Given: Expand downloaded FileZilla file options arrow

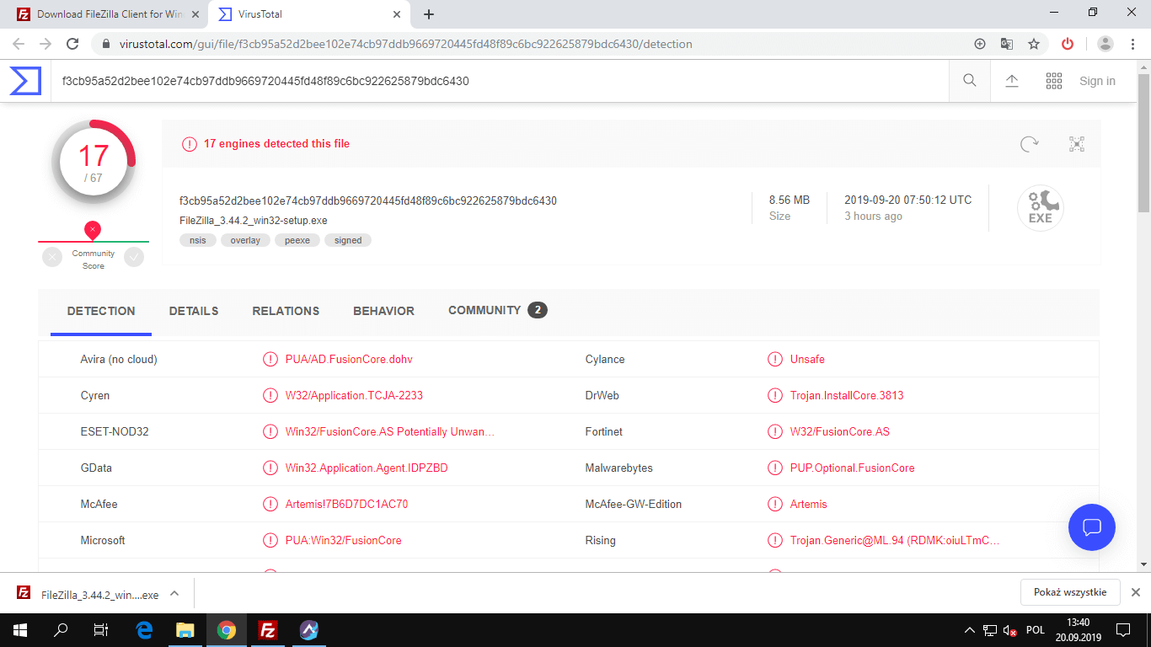Looking at the screenshot, I should pyautogui.click(x=174, y=593).
